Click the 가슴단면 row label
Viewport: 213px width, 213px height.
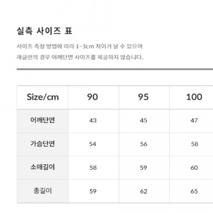point(43,144)
